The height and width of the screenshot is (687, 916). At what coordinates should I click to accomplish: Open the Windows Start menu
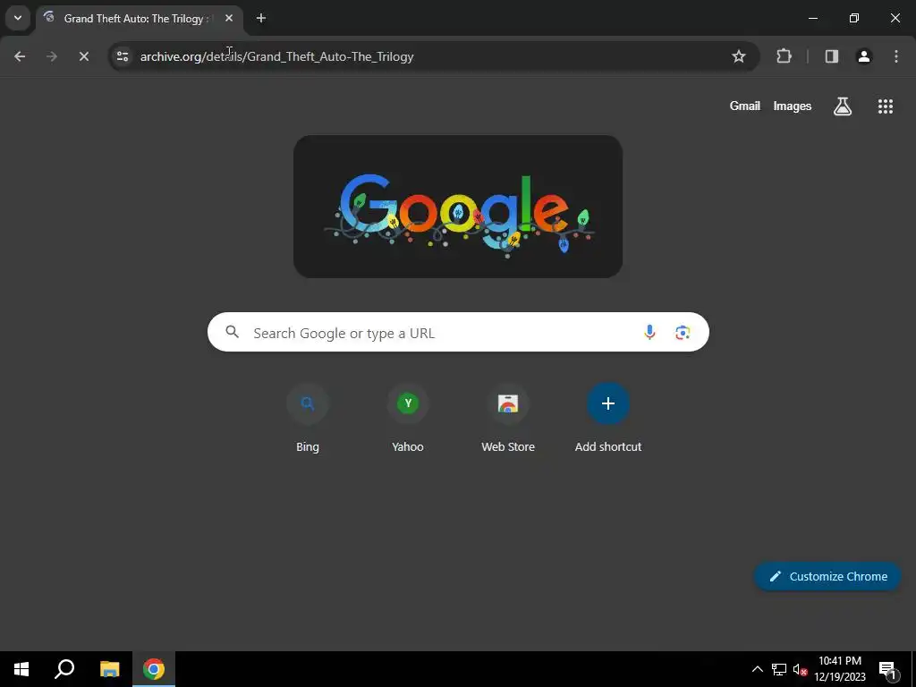[x=21, y=669]
